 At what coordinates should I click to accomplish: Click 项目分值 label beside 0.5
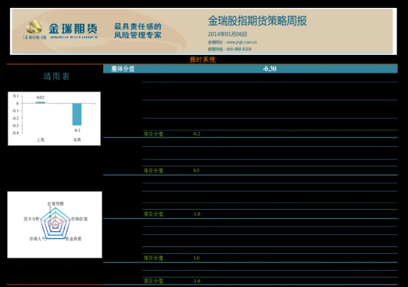(153, 171)
